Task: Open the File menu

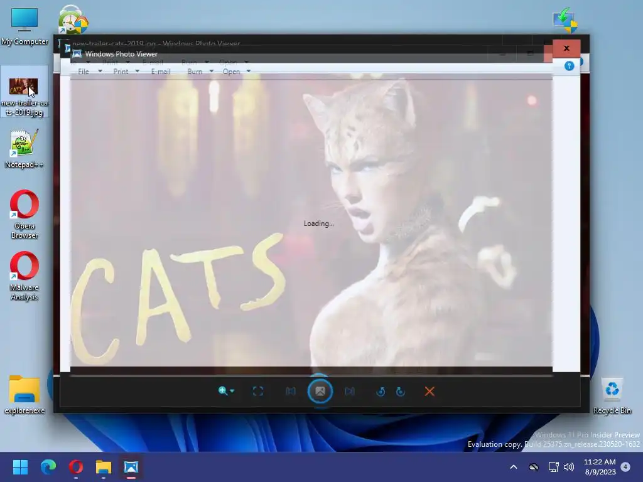Action: [84, 72]
